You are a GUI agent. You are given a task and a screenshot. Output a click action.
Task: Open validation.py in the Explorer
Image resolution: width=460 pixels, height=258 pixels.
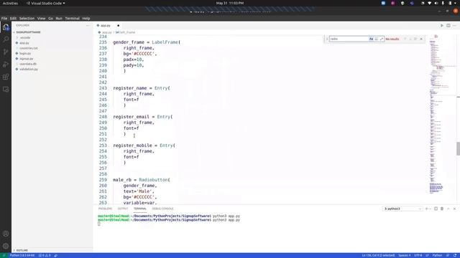(29, 69)
